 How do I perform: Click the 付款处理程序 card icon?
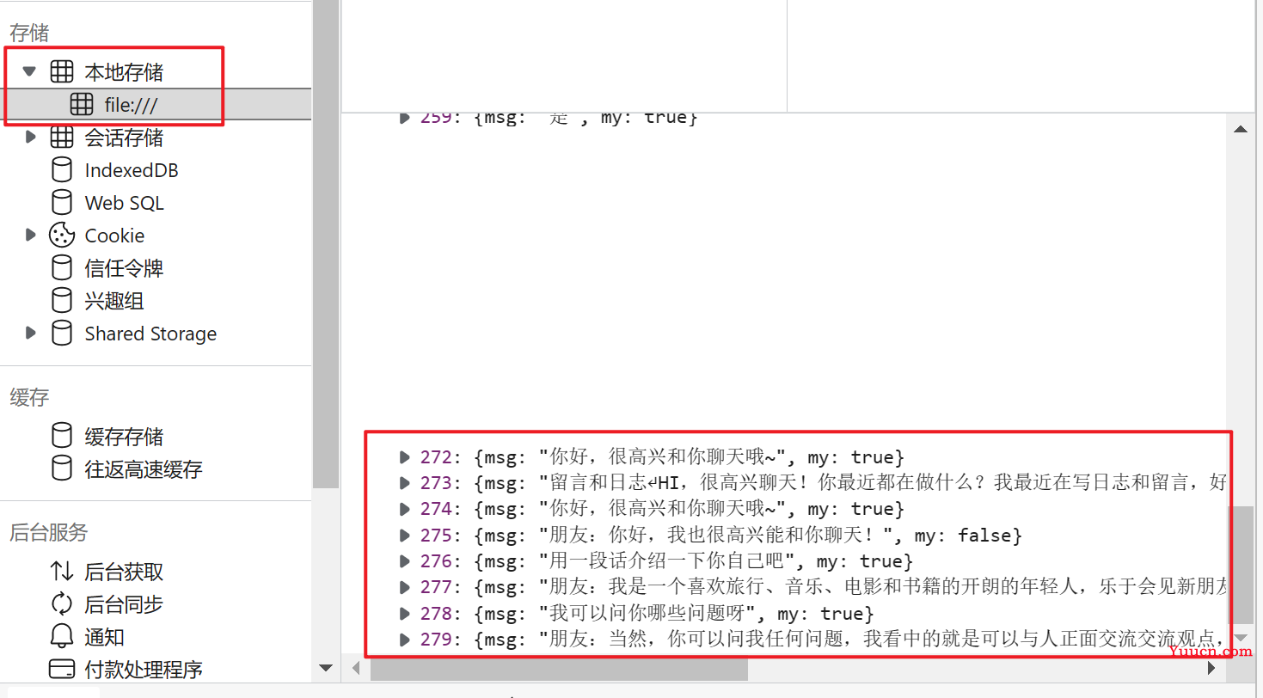point(62,669)
